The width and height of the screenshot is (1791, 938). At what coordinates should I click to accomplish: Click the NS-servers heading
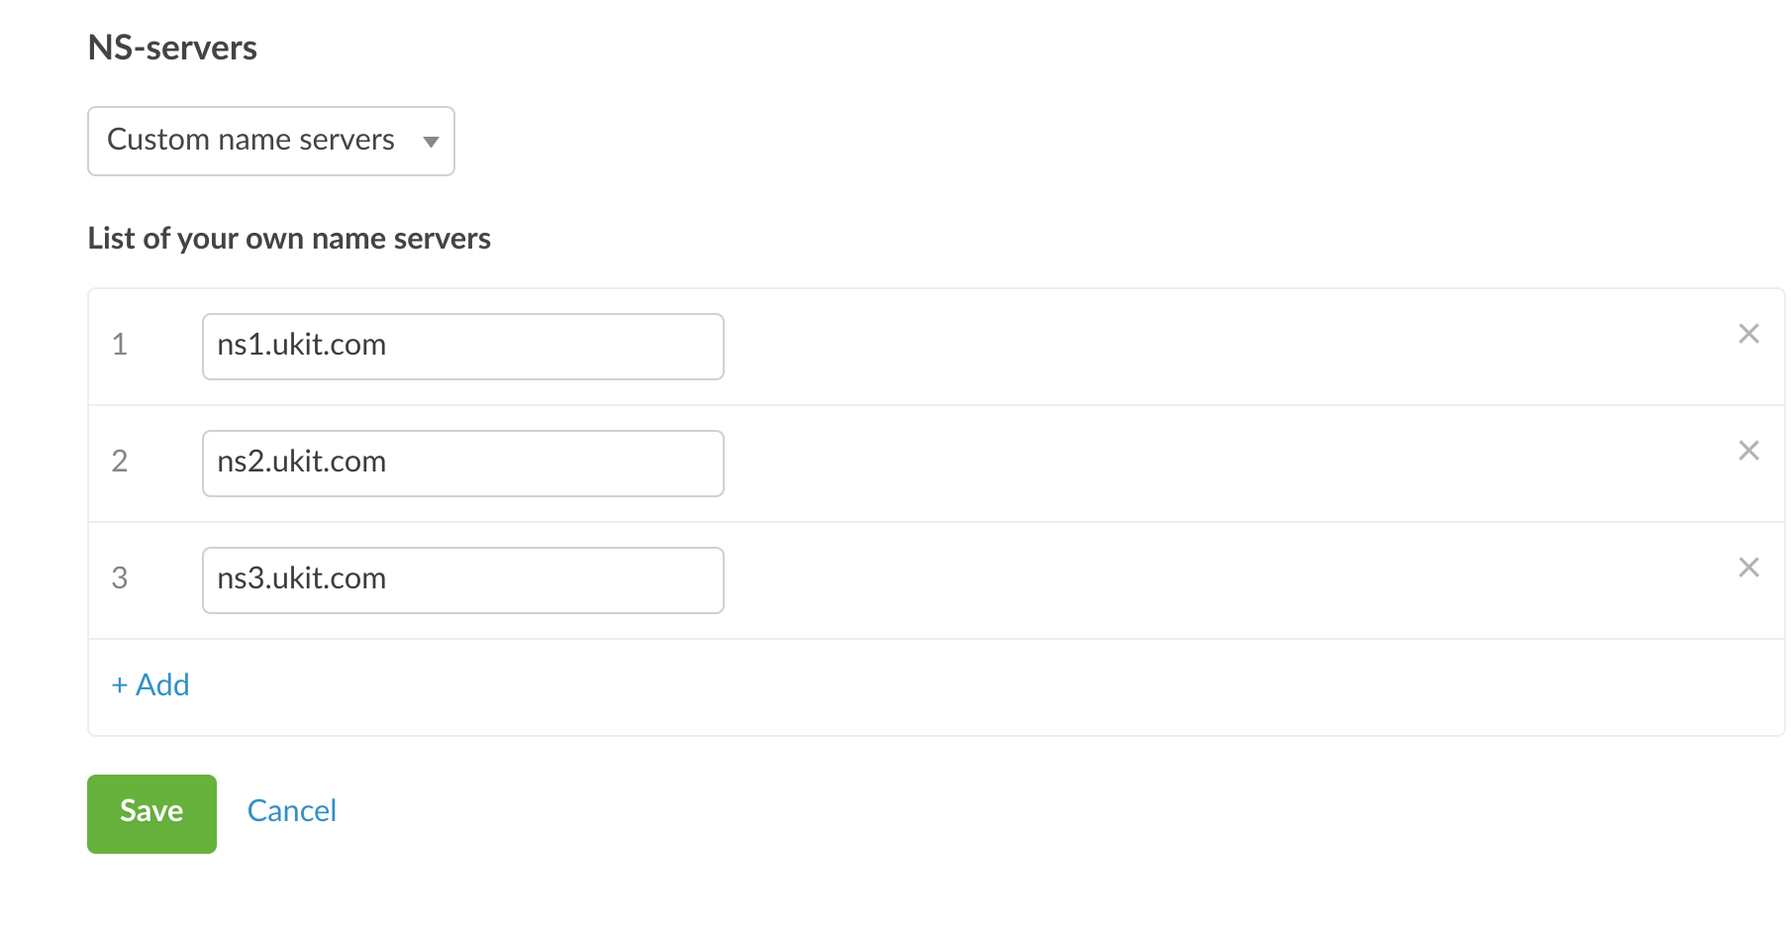tap(172, 48)
